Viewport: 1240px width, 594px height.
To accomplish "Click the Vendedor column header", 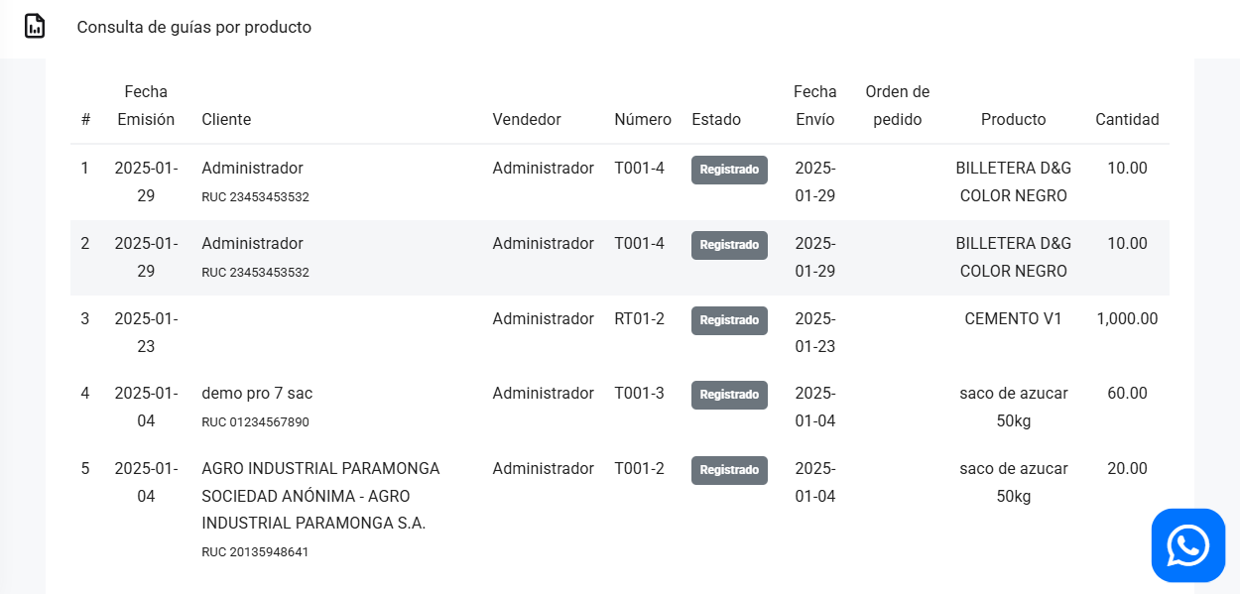I will (x=527, y=119).
